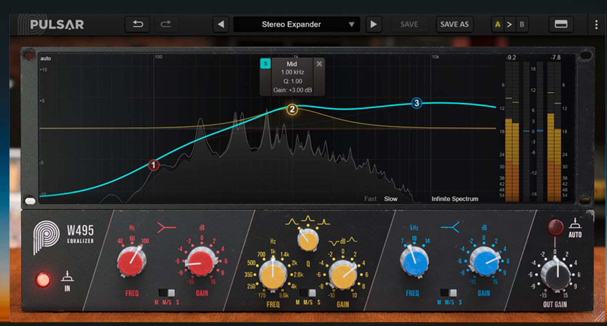Click the undo arrow button
The width and height of the screenshot is (607, 326).
pos(137,24)
